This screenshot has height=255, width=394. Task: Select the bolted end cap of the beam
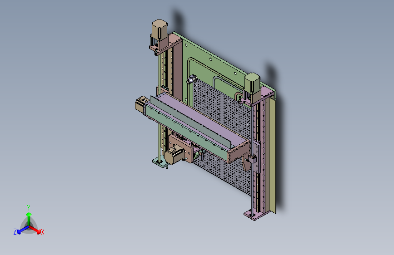click(x=238, y=152)
